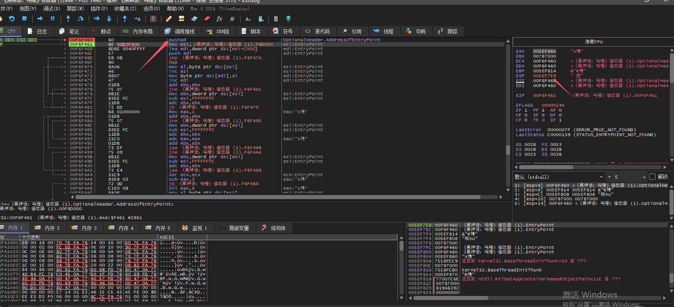
Task: Open the 插件(P) menu
Action: (x=99, y=9)
